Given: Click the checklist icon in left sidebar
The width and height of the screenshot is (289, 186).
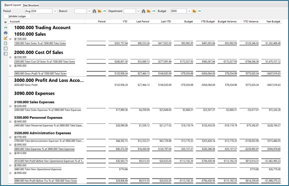Looking at the screenshot, I should [6, 48].
